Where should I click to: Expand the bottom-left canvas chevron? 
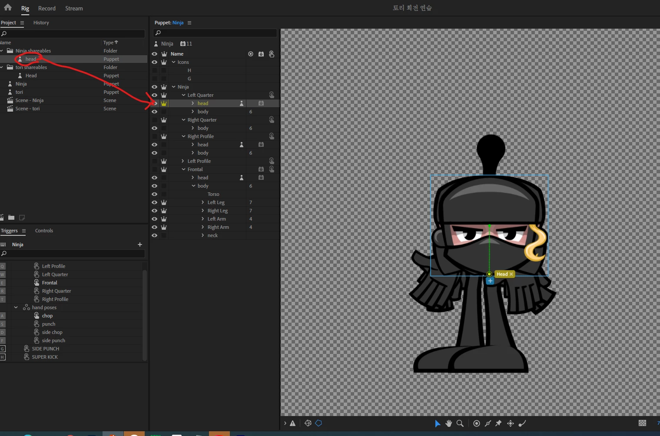click(285, 423)
